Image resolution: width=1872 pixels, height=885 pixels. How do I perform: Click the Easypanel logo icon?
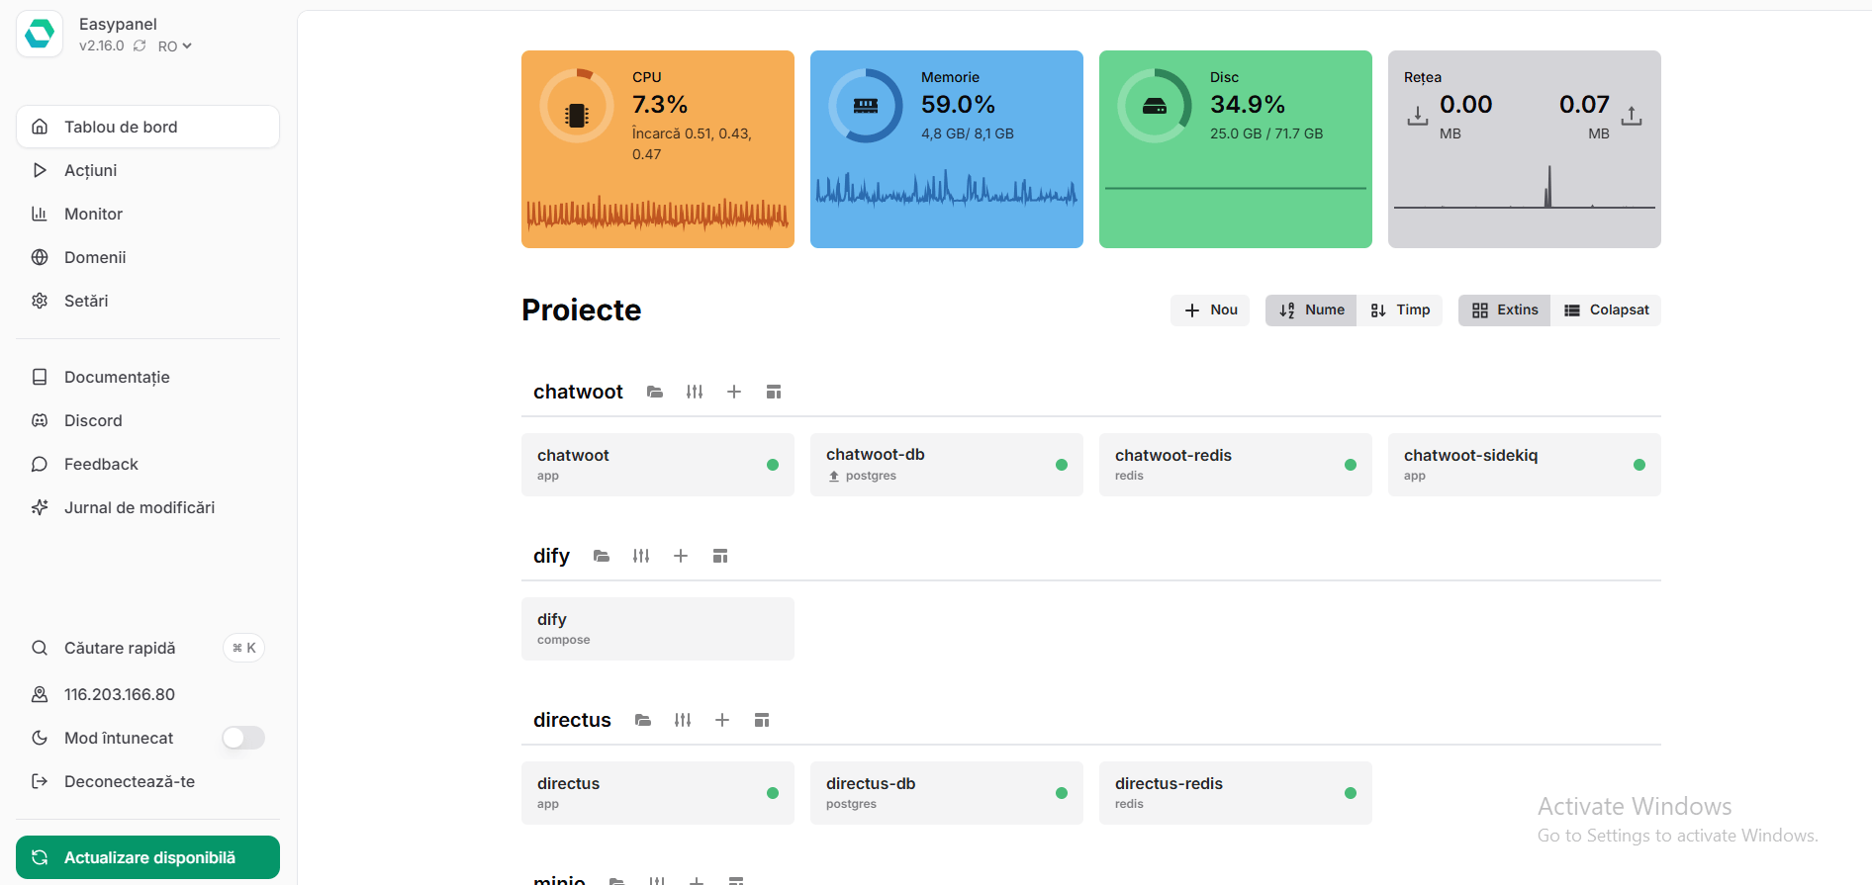pyautogui.click(x=40, y=35)
